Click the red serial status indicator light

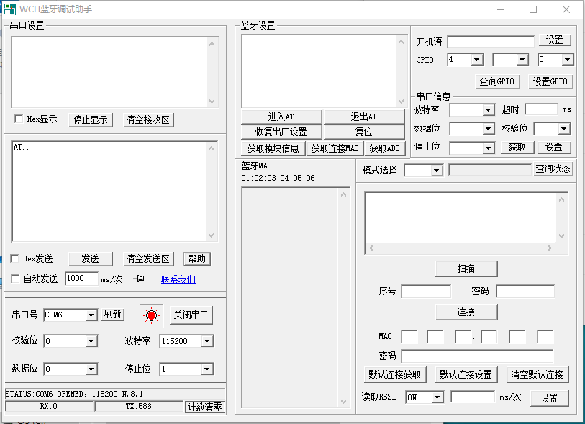tap(152, 314)
